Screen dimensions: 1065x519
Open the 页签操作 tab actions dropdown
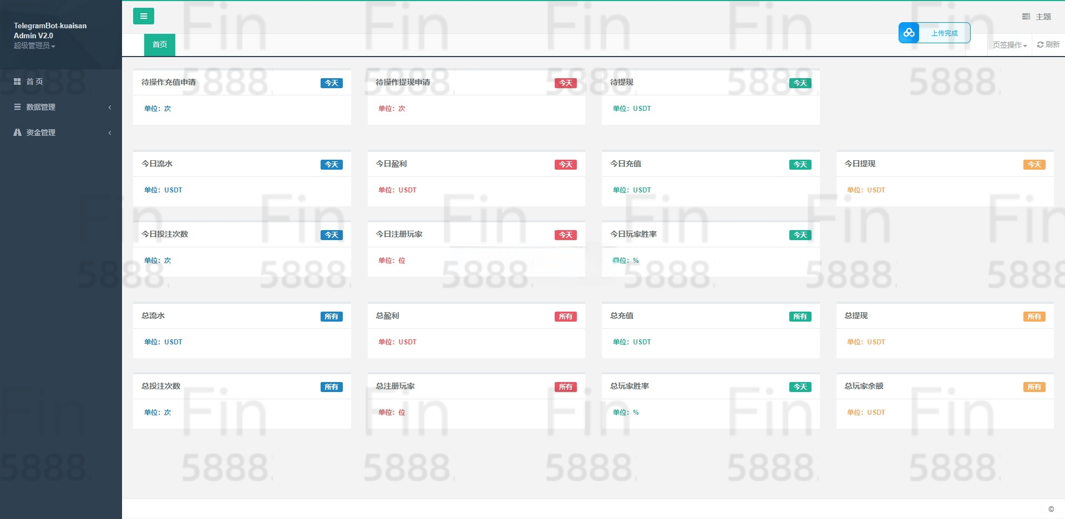tap(1010, 45)
